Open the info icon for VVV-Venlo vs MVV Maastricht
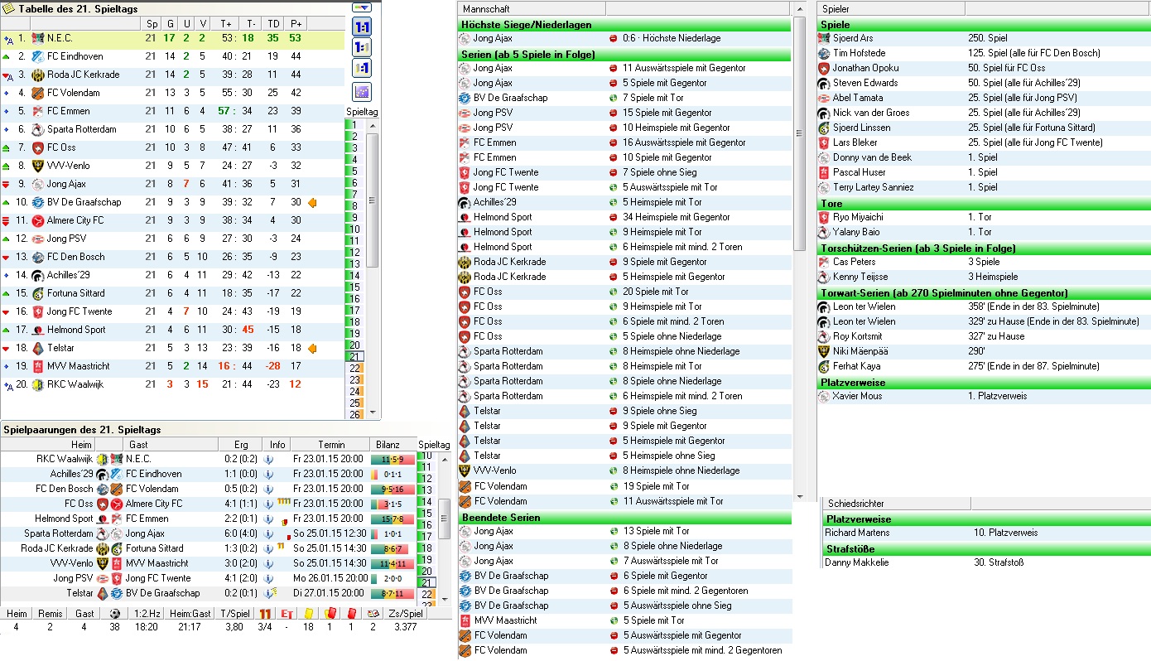 pyautogui.click(x=268, y=563)
